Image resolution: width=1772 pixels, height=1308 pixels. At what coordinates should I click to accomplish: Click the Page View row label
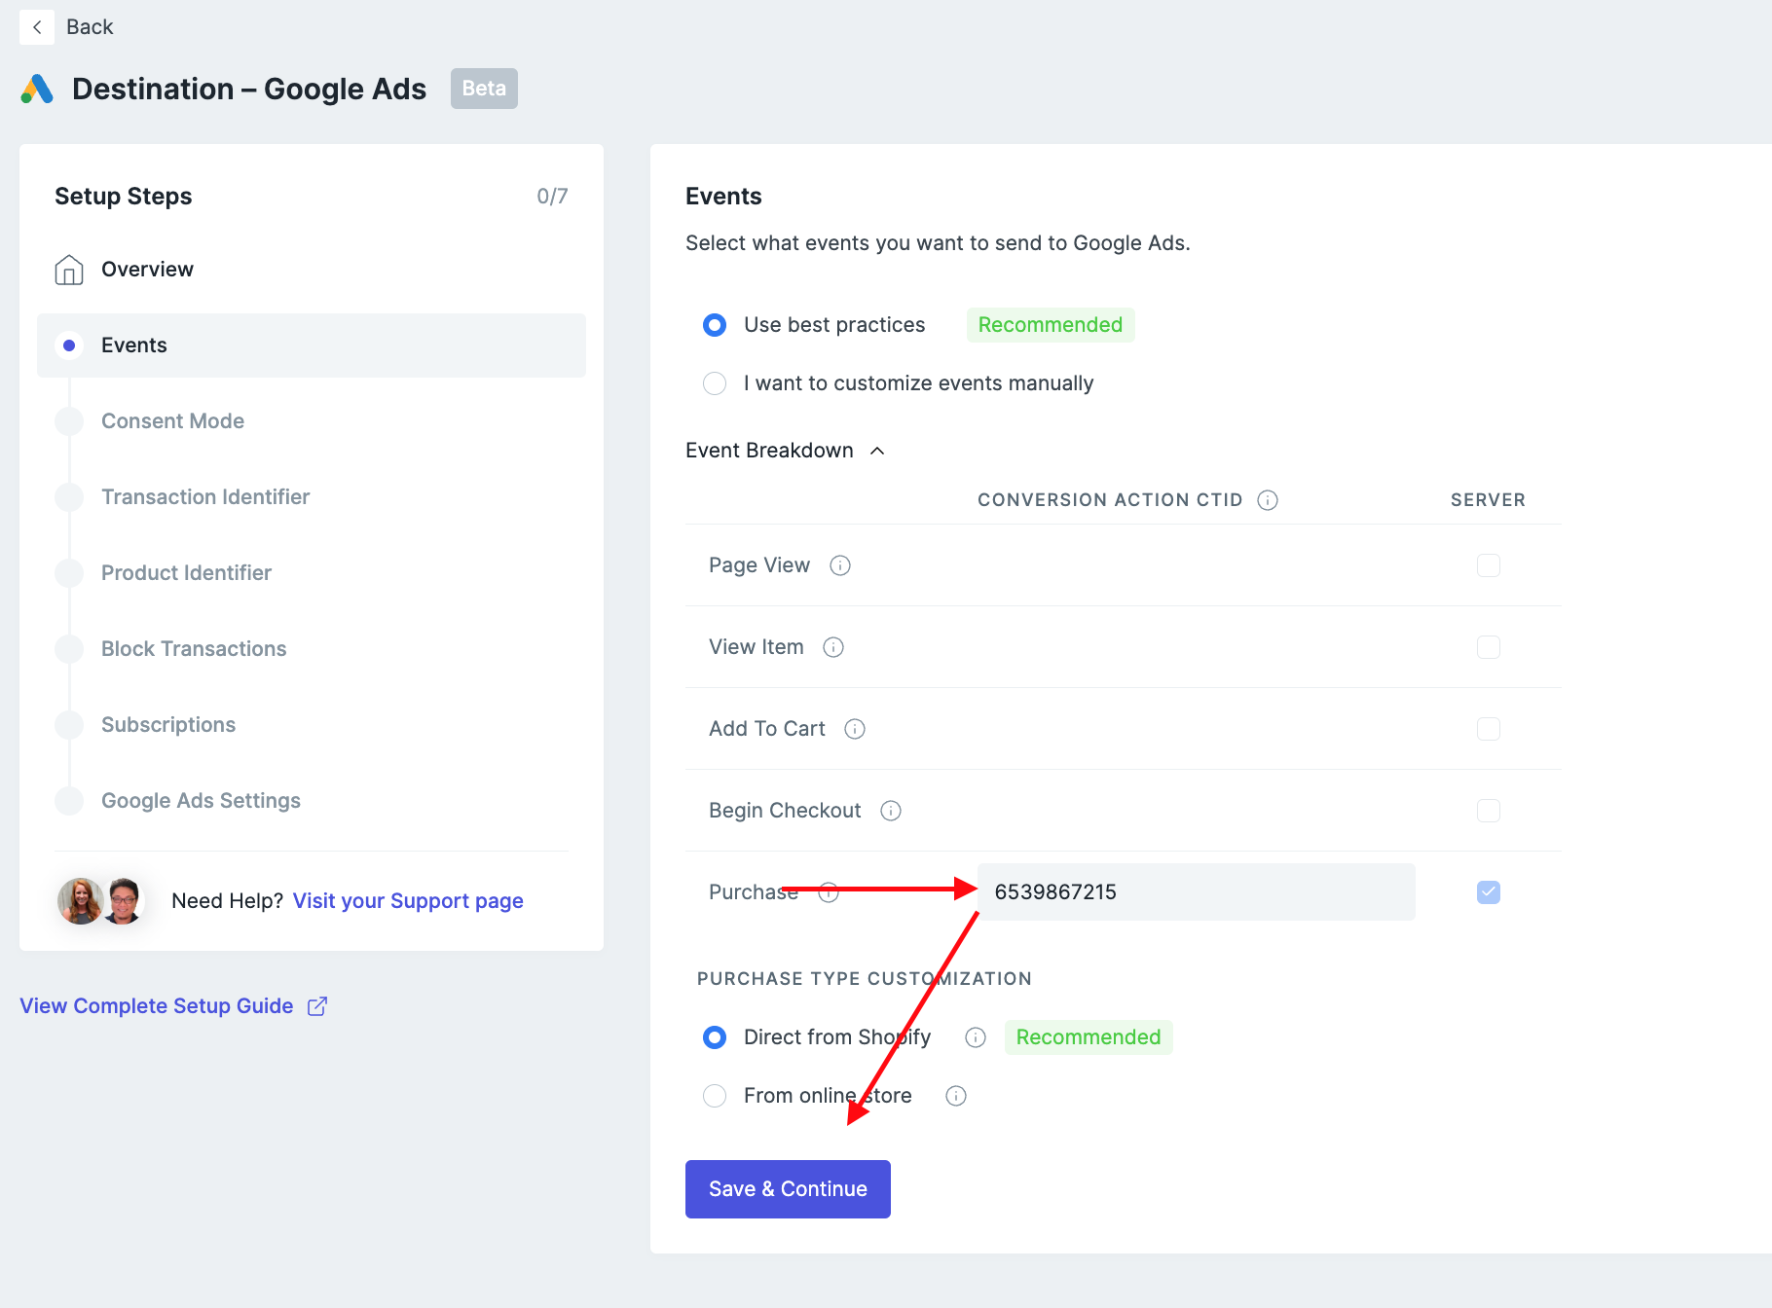759,565
